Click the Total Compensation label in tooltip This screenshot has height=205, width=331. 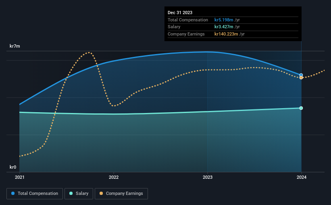coord(188,20)
